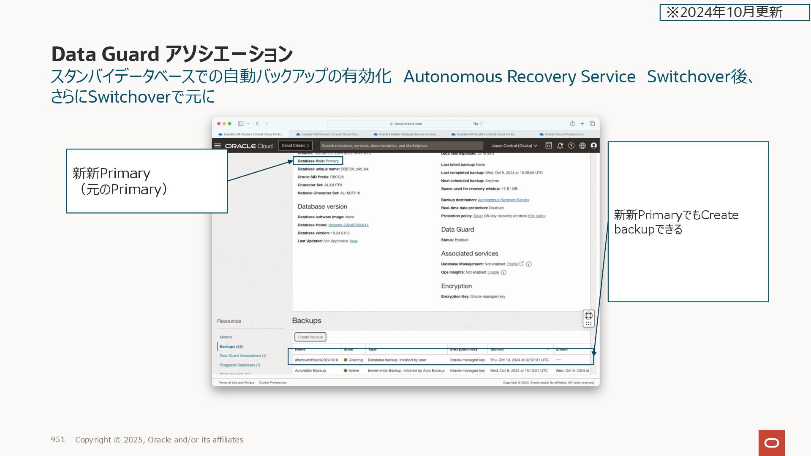Toggle the Safari sidebar button
Image resolution: width=811 pixels, height=456 pixels.
click(241, 124)
